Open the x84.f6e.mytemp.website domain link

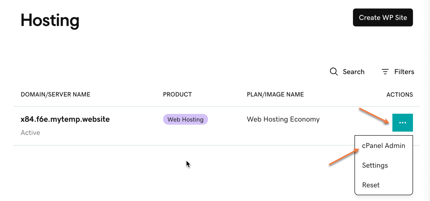click(65, 119)
